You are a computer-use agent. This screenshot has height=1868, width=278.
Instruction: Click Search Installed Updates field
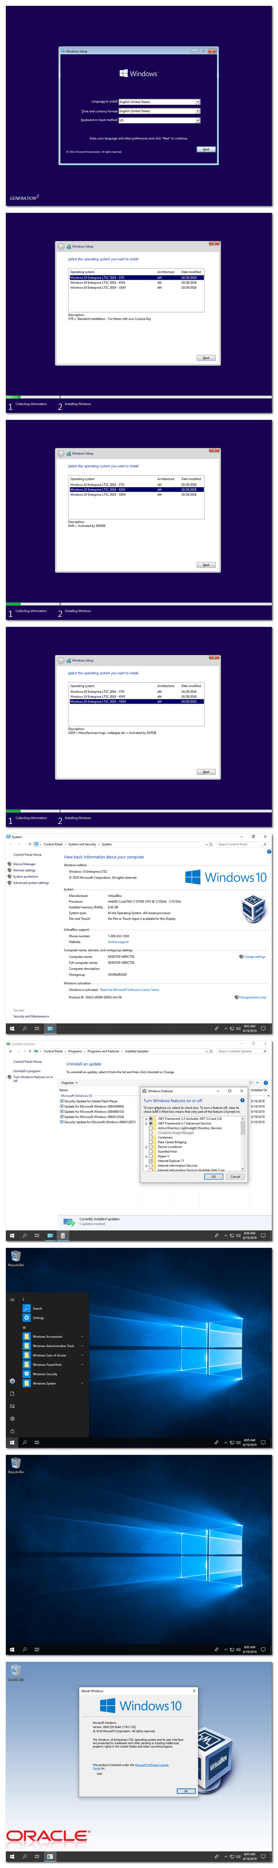tap(243, 1051)
